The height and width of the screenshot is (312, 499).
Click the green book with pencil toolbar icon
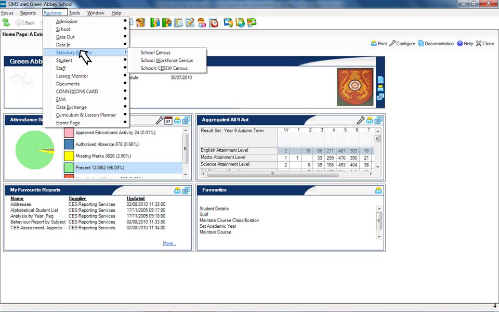coord(155,22)
